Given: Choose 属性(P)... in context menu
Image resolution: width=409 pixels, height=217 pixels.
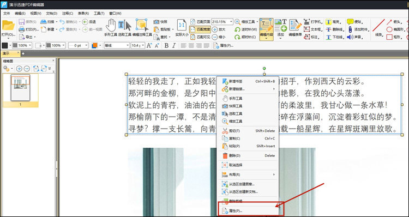Looking at the screenshot, I should tap(248, 211).
